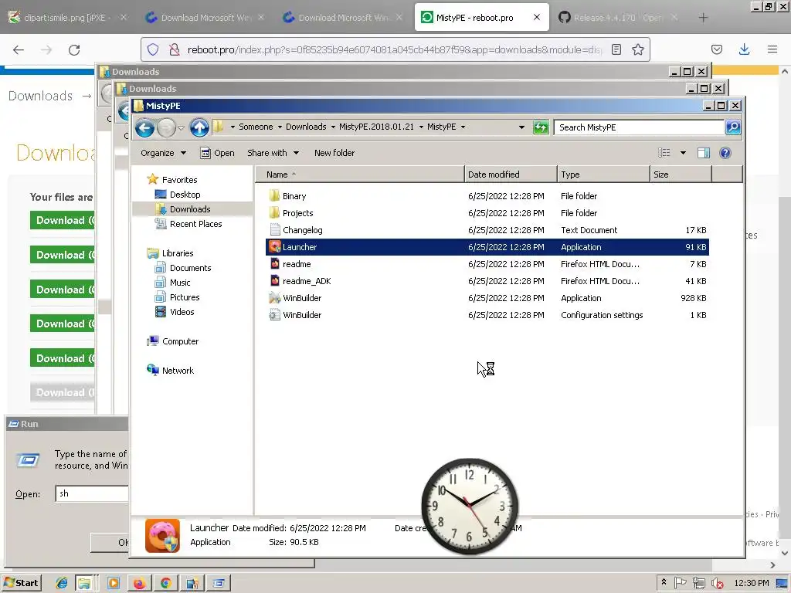Viewport: 791px width, 593px height.
Task: Expand the Organize menu
Action: [x=163, y=153]
